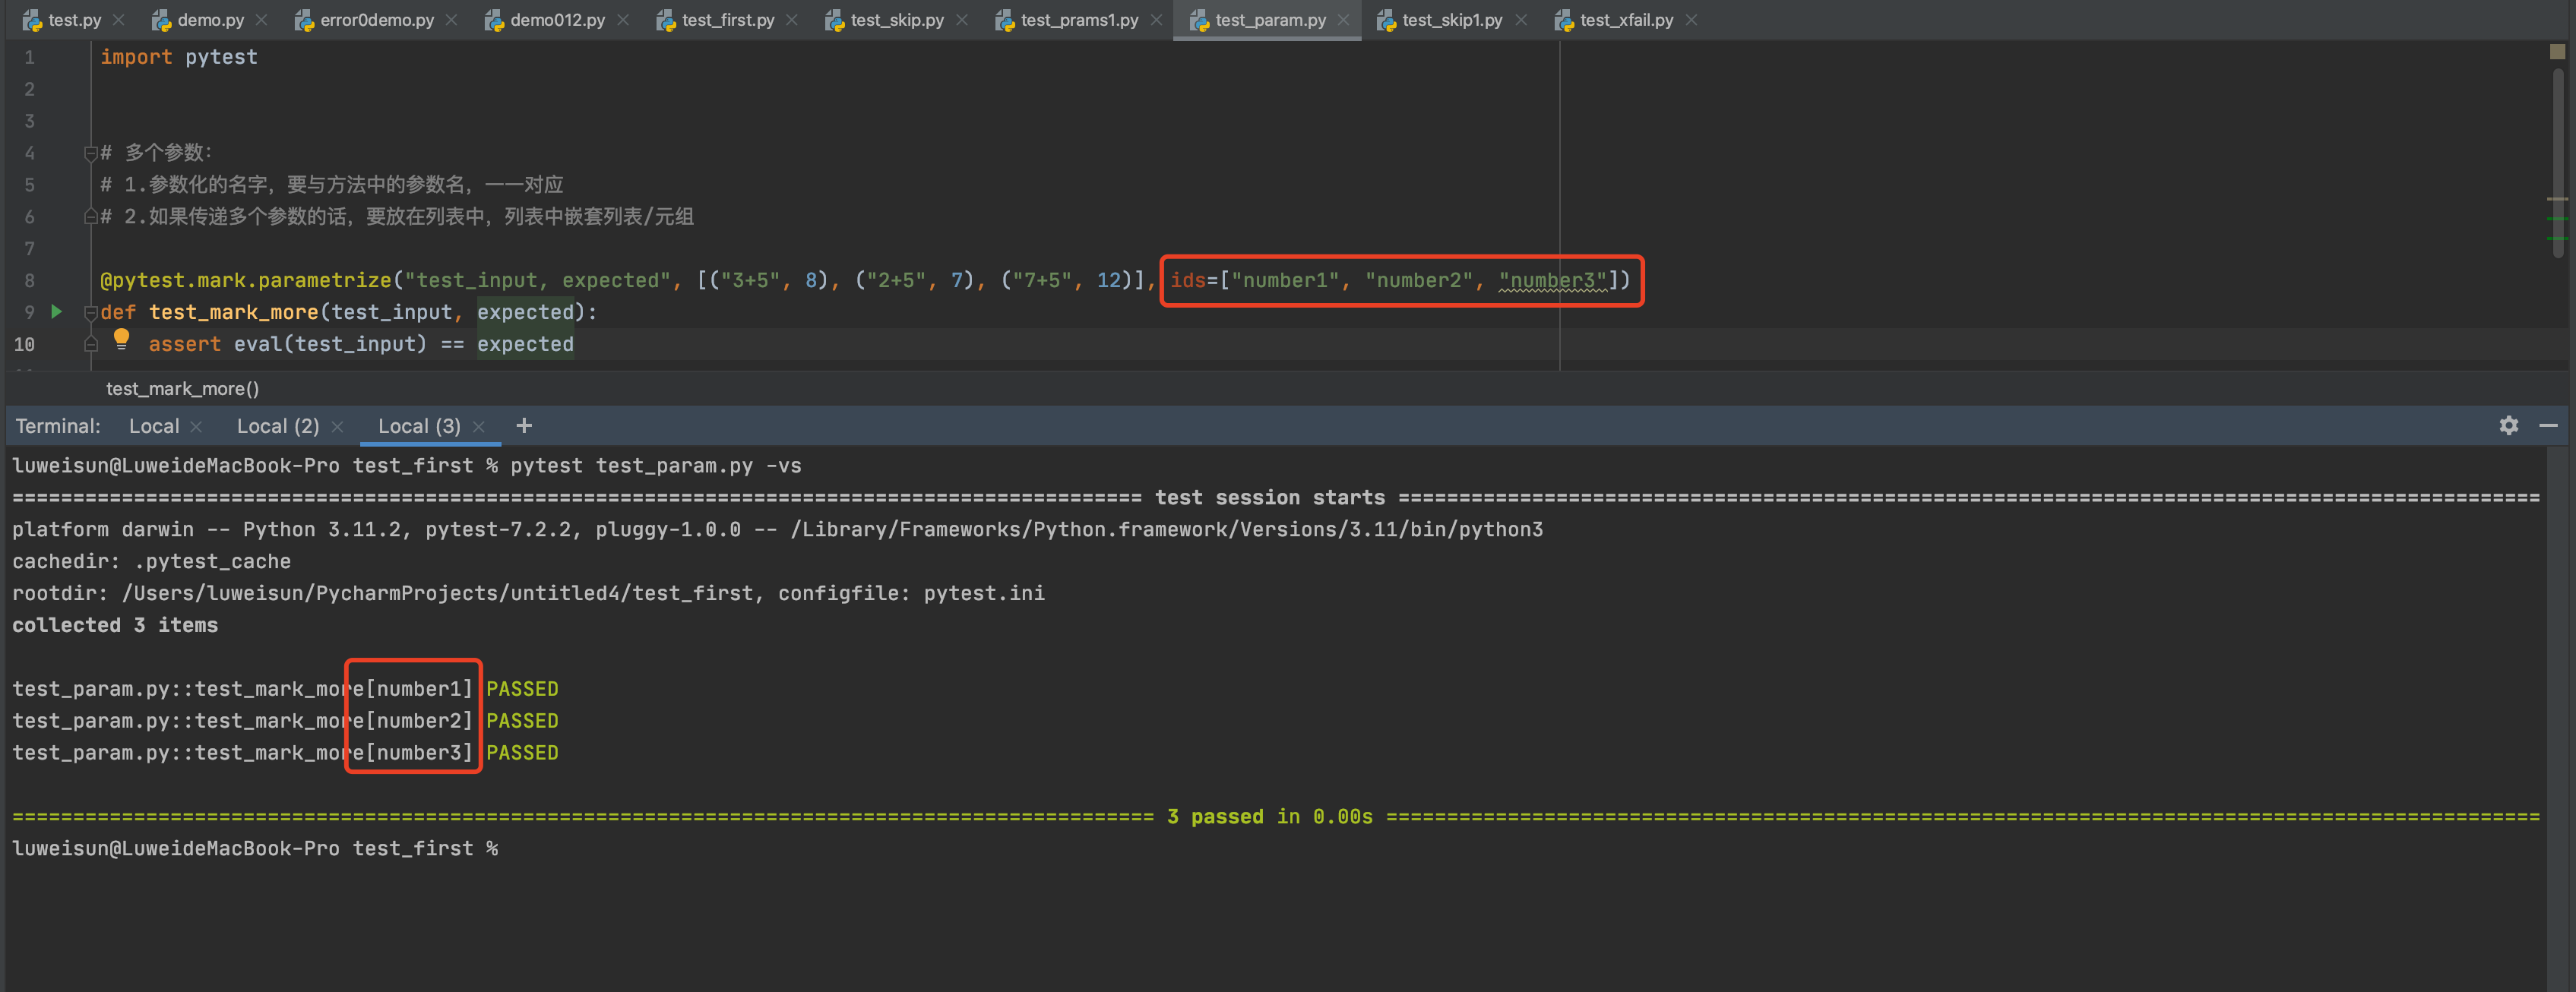The height and width of the screenshot is (992, 2576).
Task: Hide the terminal tool window
Action: point(2548,426)
